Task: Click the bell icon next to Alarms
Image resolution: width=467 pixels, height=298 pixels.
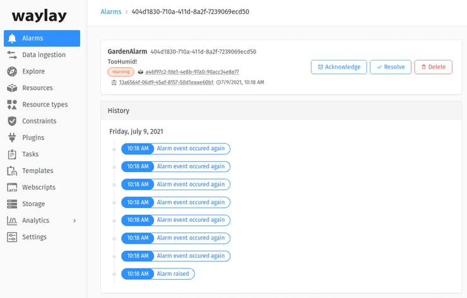Action: click(12, 38)
